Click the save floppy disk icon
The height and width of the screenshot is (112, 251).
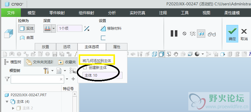[55, 54]
